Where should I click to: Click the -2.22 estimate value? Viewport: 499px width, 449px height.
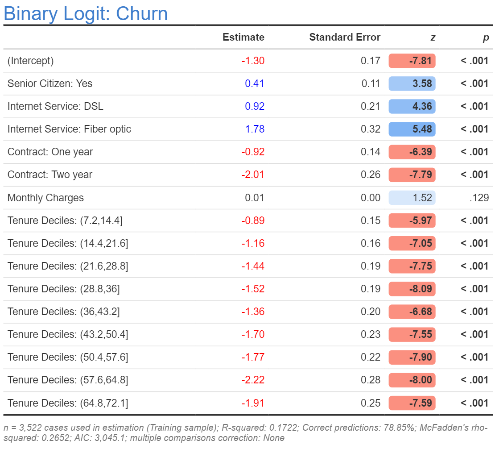(253, 380)
